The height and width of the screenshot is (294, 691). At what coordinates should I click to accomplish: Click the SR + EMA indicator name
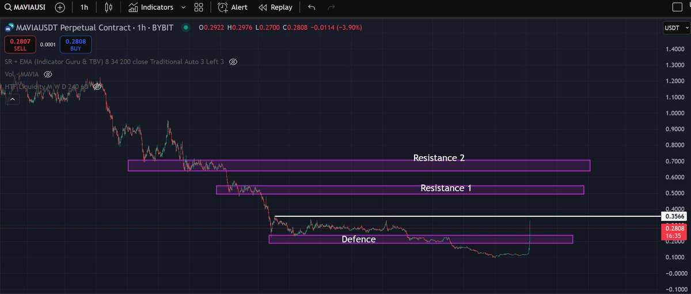[x=114, y=62]
